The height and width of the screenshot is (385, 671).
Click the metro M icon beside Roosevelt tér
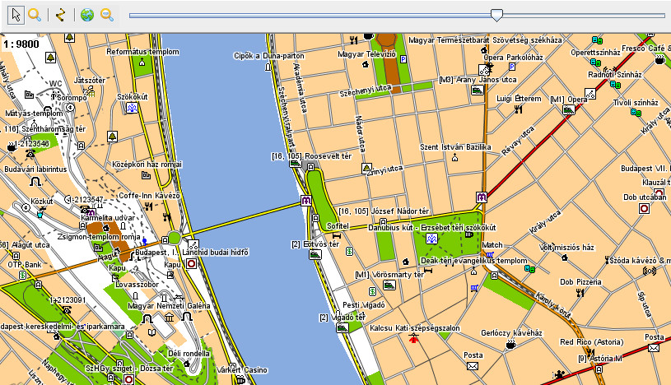(x=305, y=200)
